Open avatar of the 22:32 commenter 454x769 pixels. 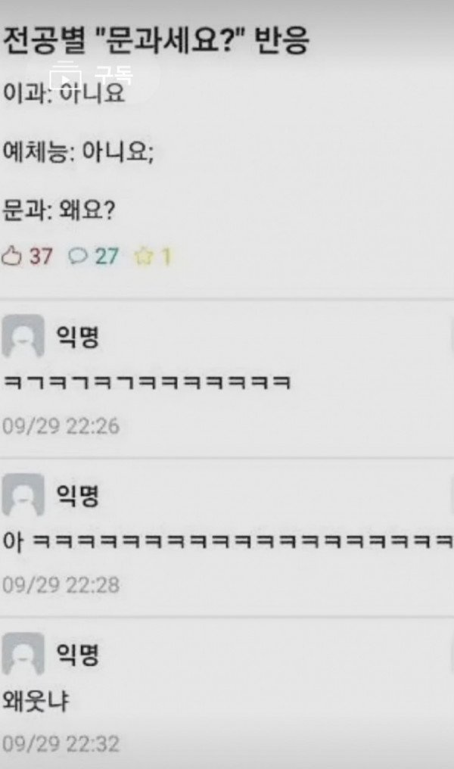pyautogui.click(x=23, y=654)
